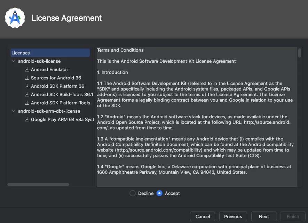This screenshot has width=308, height=223.
Task: Click download icon beside Sources for Android 36
Action: point(27,78)
